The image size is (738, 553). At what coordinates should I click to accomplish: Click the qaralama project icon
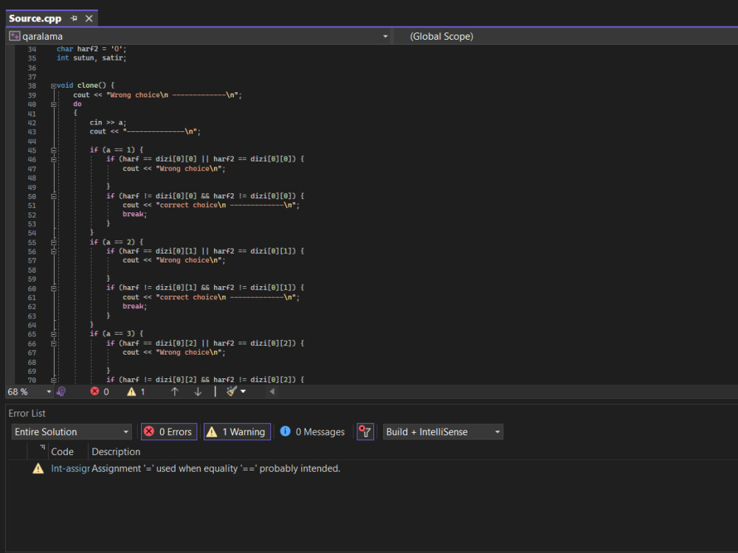[x=15, y=36]
